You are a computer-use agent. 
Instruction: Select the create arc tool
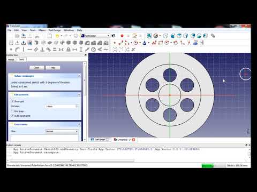click(x=127, y=43)
